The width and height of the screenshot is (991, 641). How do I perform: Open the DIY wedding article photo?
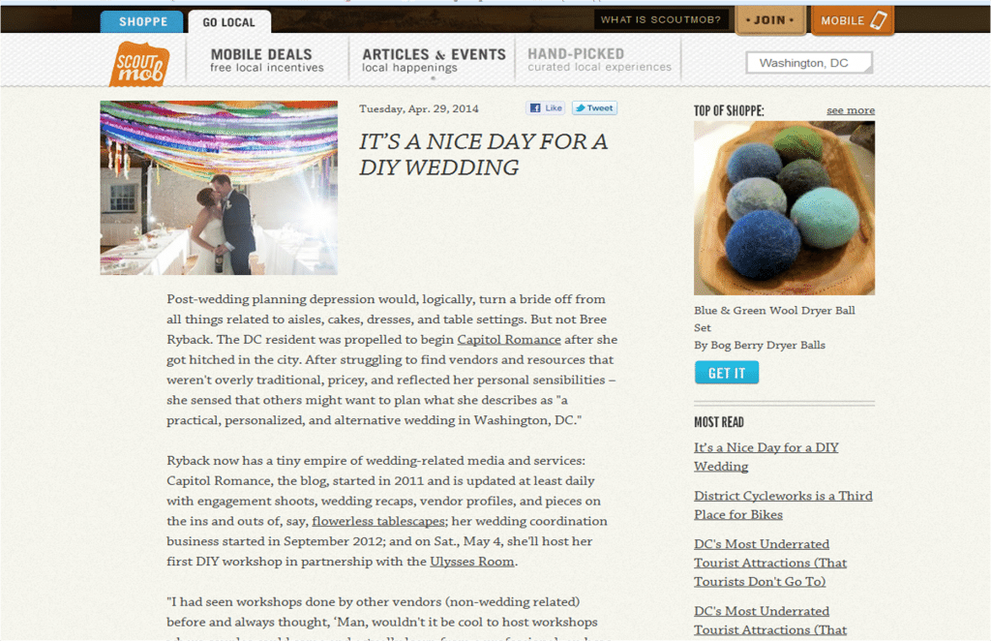point(219,188)
